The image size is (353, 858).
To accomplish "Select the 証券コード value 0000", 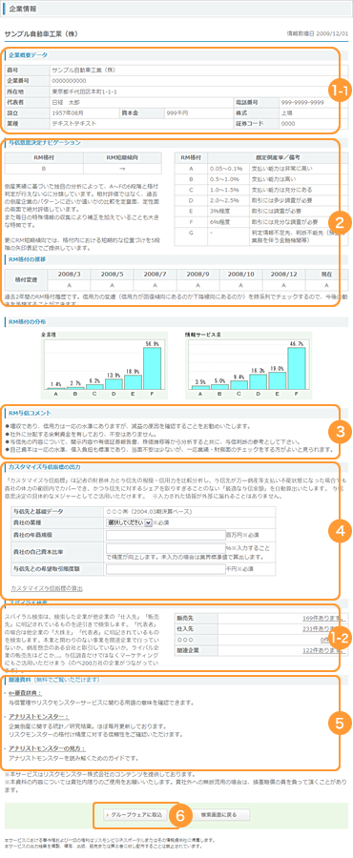I will [x=288, y=124].
